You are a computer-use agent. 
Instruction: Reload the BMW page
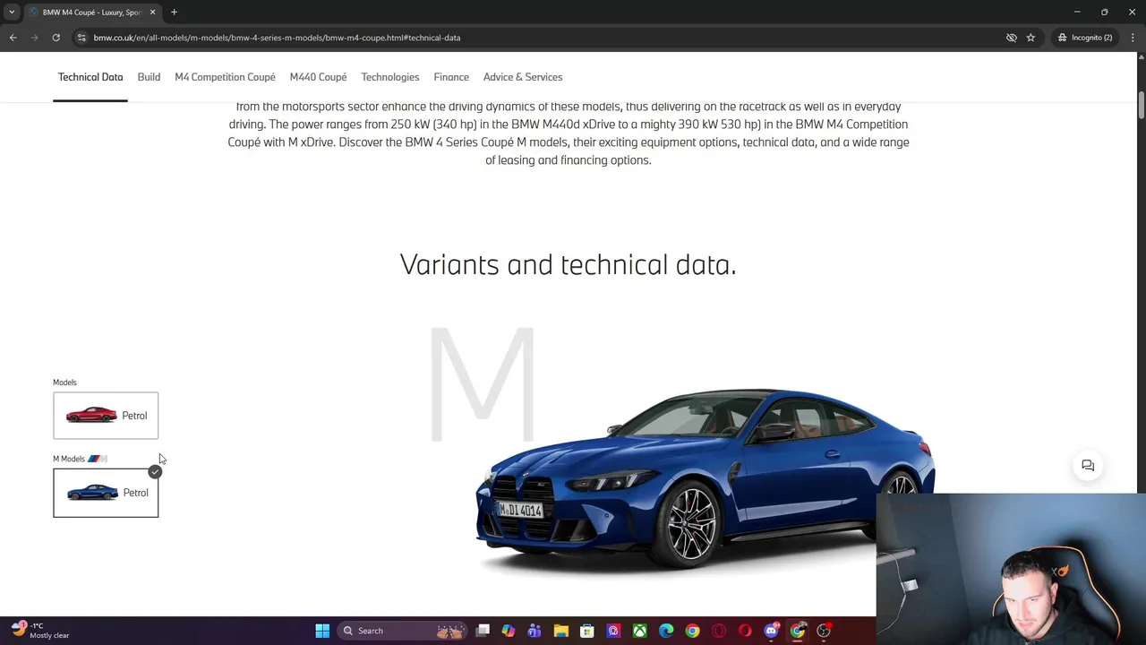[56, 38]
